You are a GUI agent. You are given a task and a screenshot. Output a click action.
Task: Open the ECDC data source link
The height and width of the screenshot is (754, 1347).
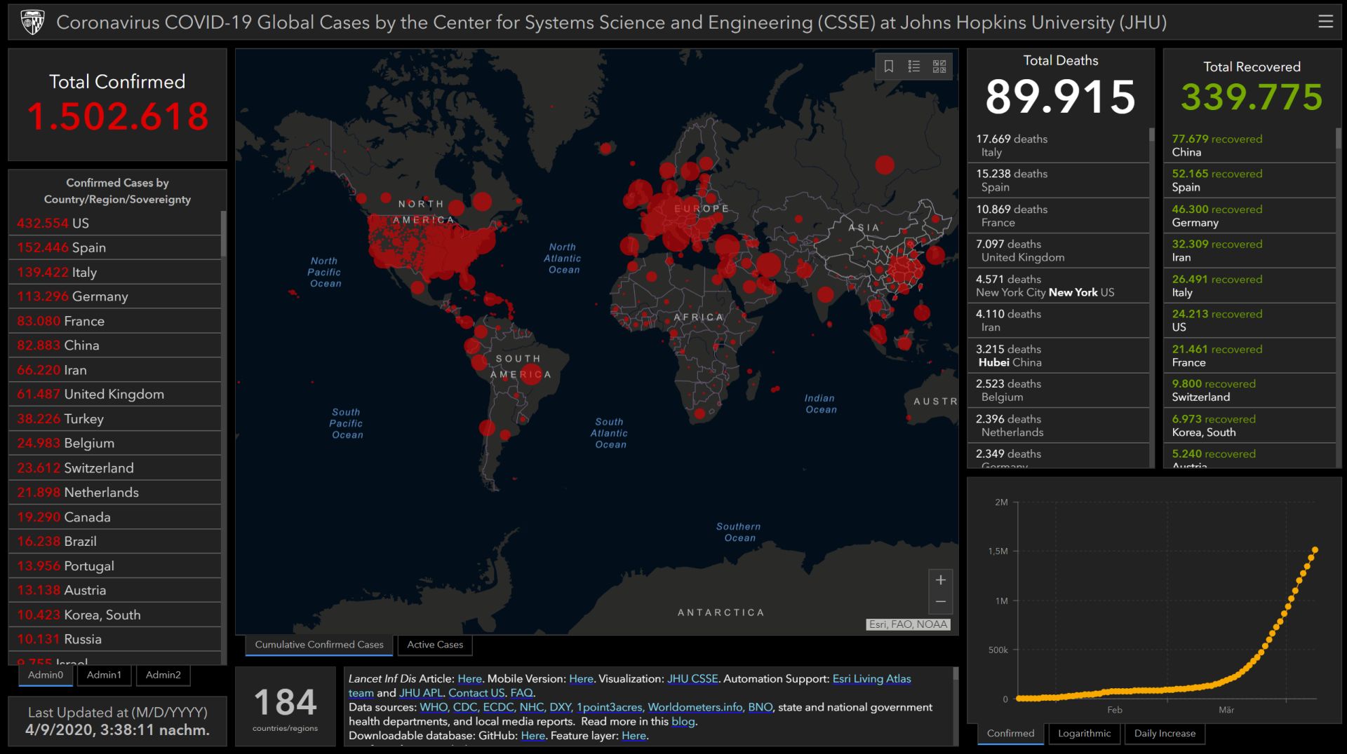click(x=498, y=707)
